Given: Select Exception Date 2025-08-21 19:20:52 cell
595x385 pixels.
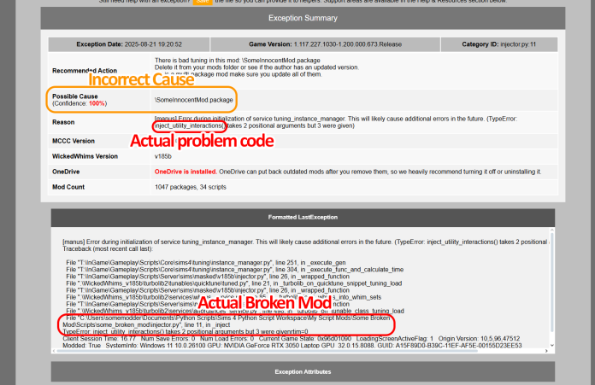Looking at the screenshot, I should (x=129, y=44).
